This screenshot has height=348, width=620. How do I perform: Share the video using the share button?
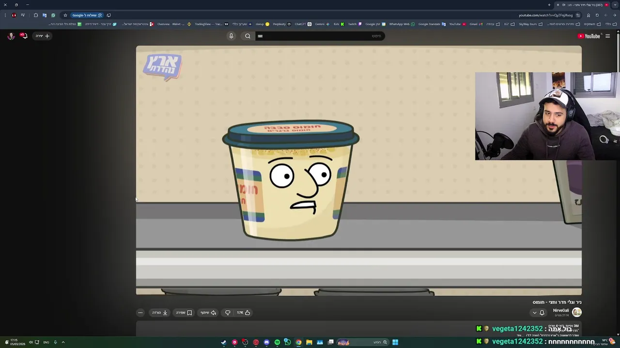[x=208, y=313]
